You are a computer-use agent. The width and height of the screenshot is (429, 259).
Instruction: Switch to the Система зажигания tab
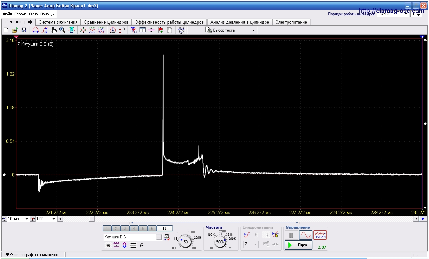click(58, 22)
